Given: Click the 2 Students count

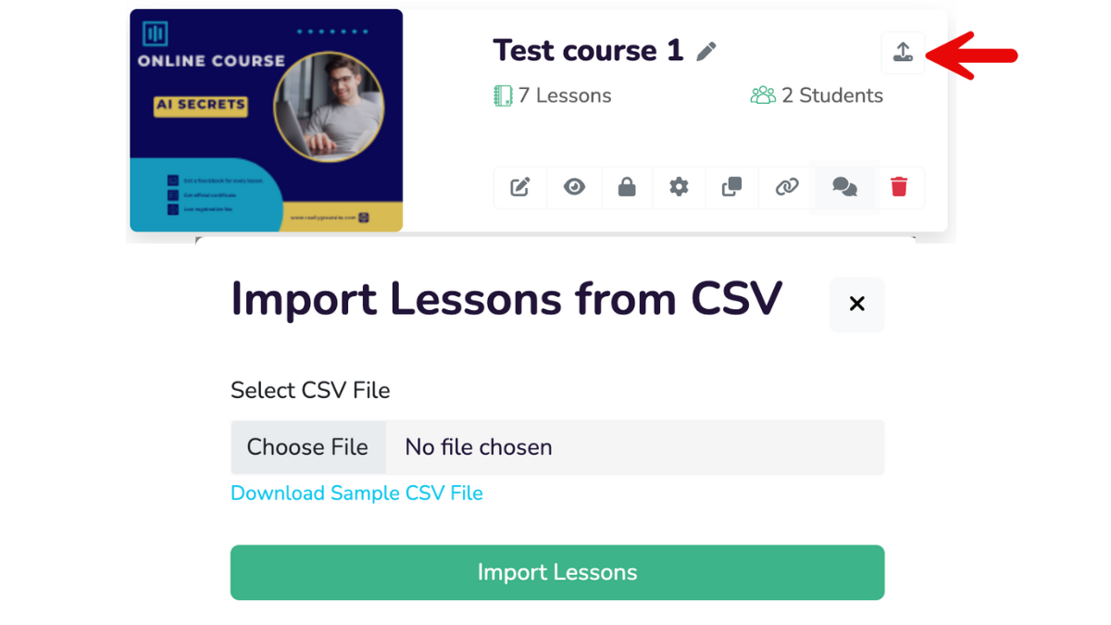Looking at the screenshot, I should (x=817, y=95).
